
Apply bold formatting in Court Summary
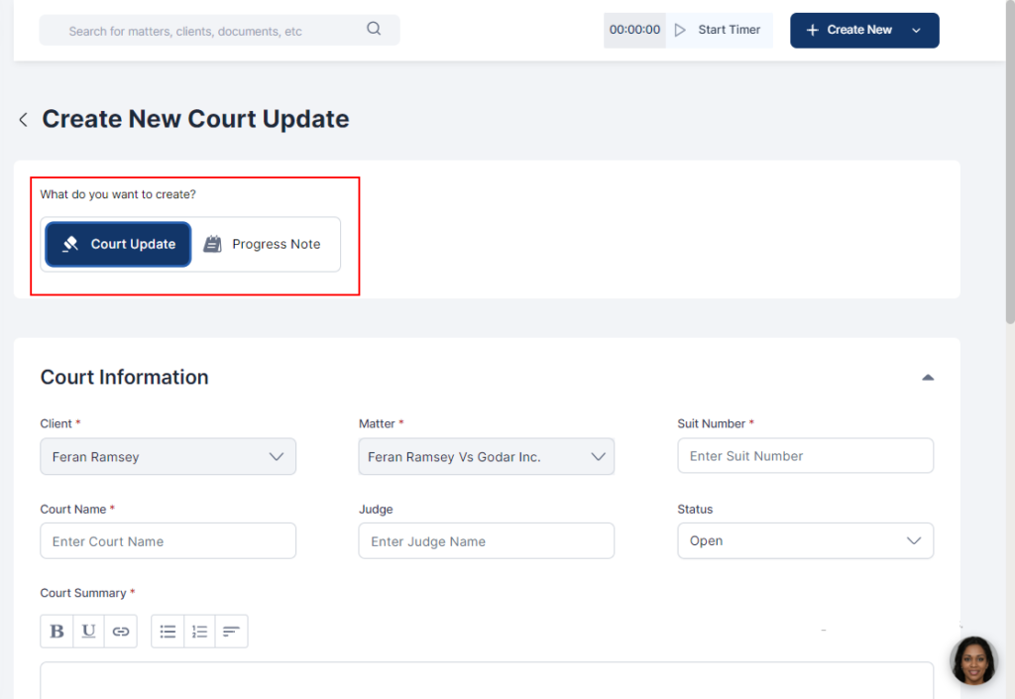coord(56,632)
